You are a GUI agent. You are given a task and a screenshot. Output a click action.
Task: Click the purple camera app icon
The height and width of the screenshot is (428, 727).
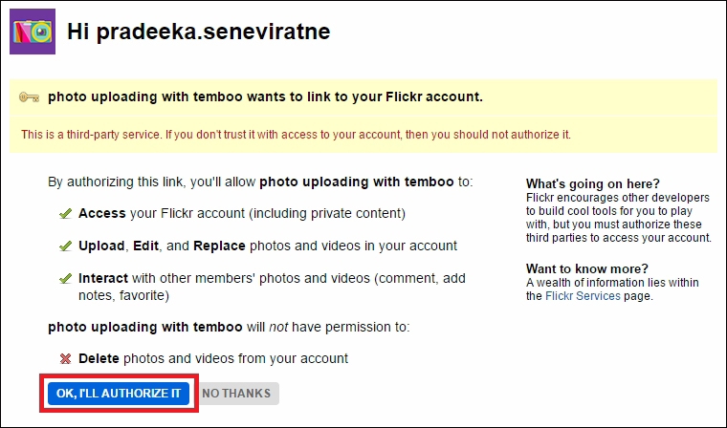click(33, 32)
